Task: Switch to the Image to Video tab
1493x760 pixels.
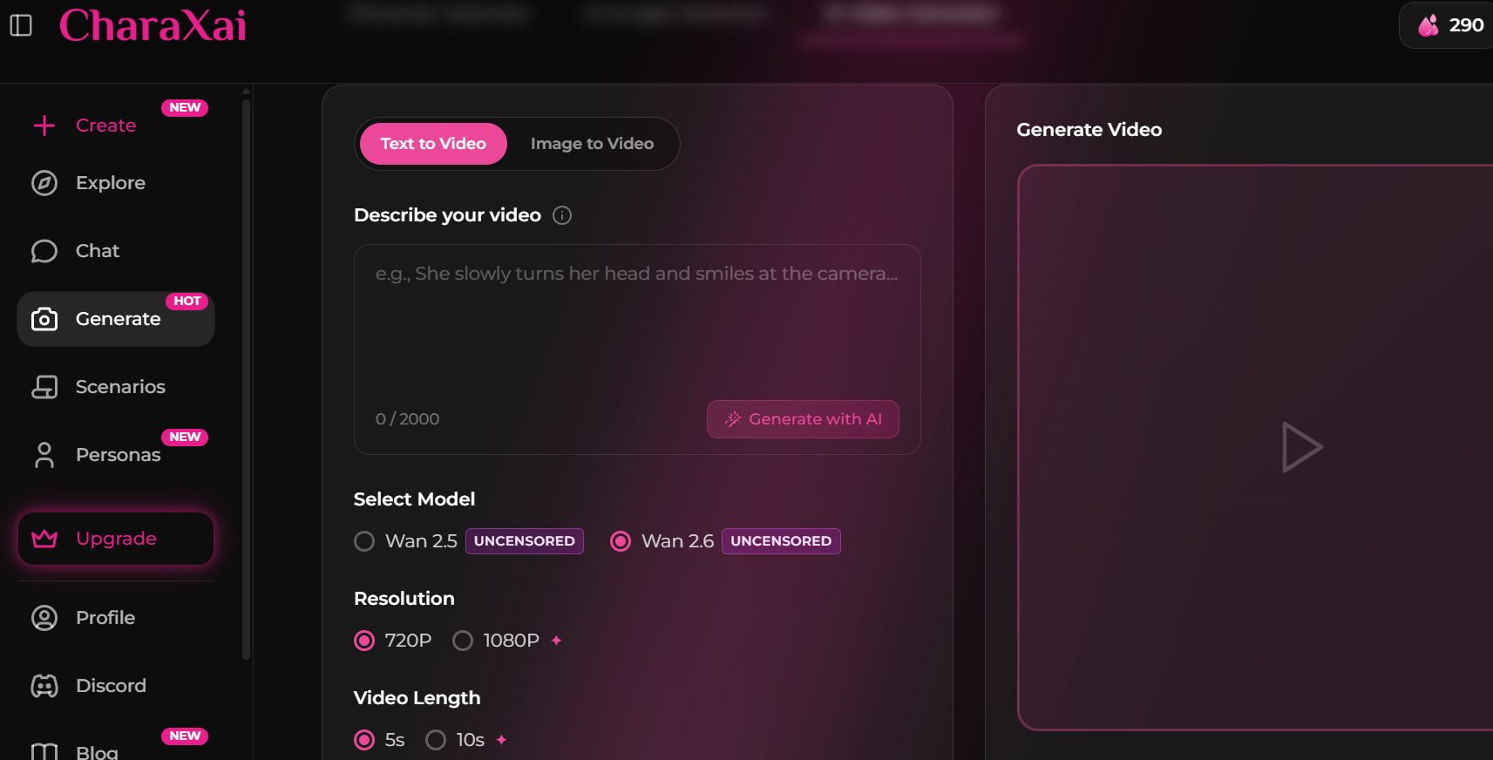Action: [592, 144]
